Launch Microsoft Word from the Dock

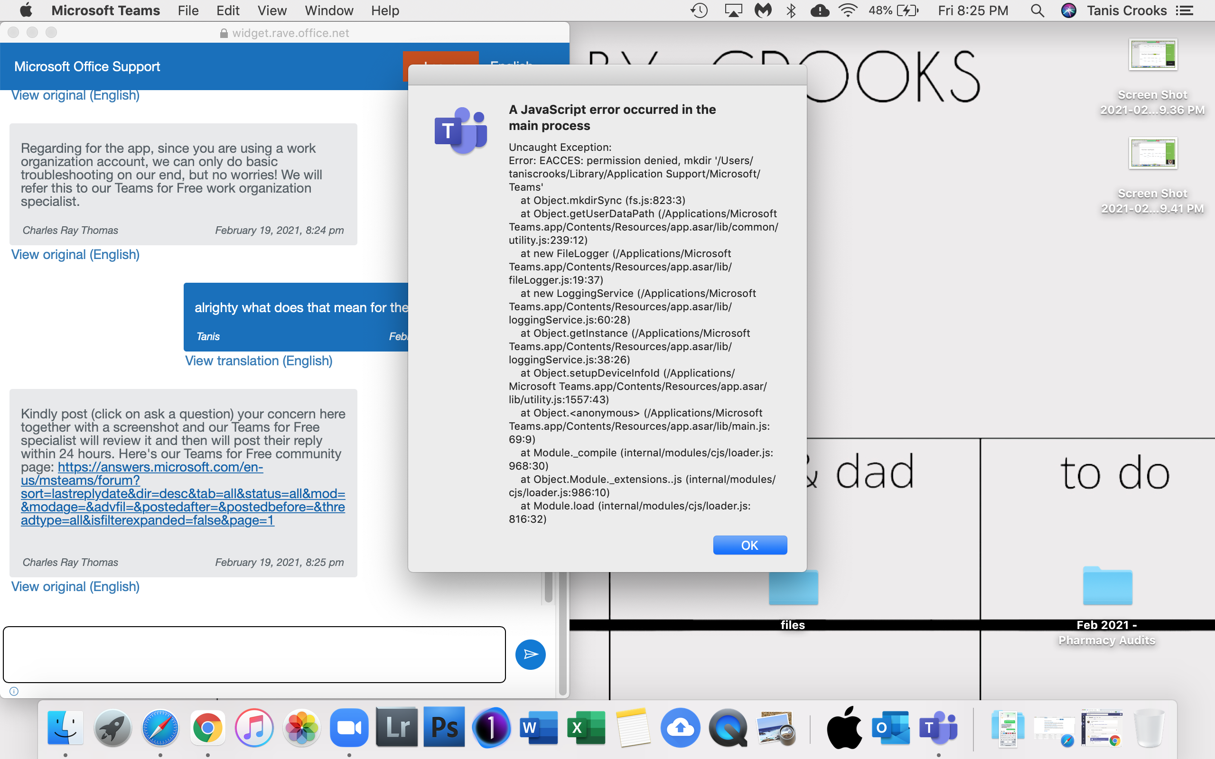pos(539,727)
